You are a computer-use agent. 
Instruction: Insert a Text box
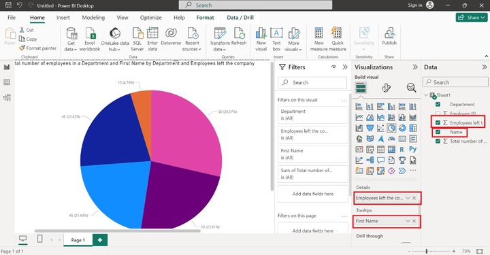(x=276, y=39)
